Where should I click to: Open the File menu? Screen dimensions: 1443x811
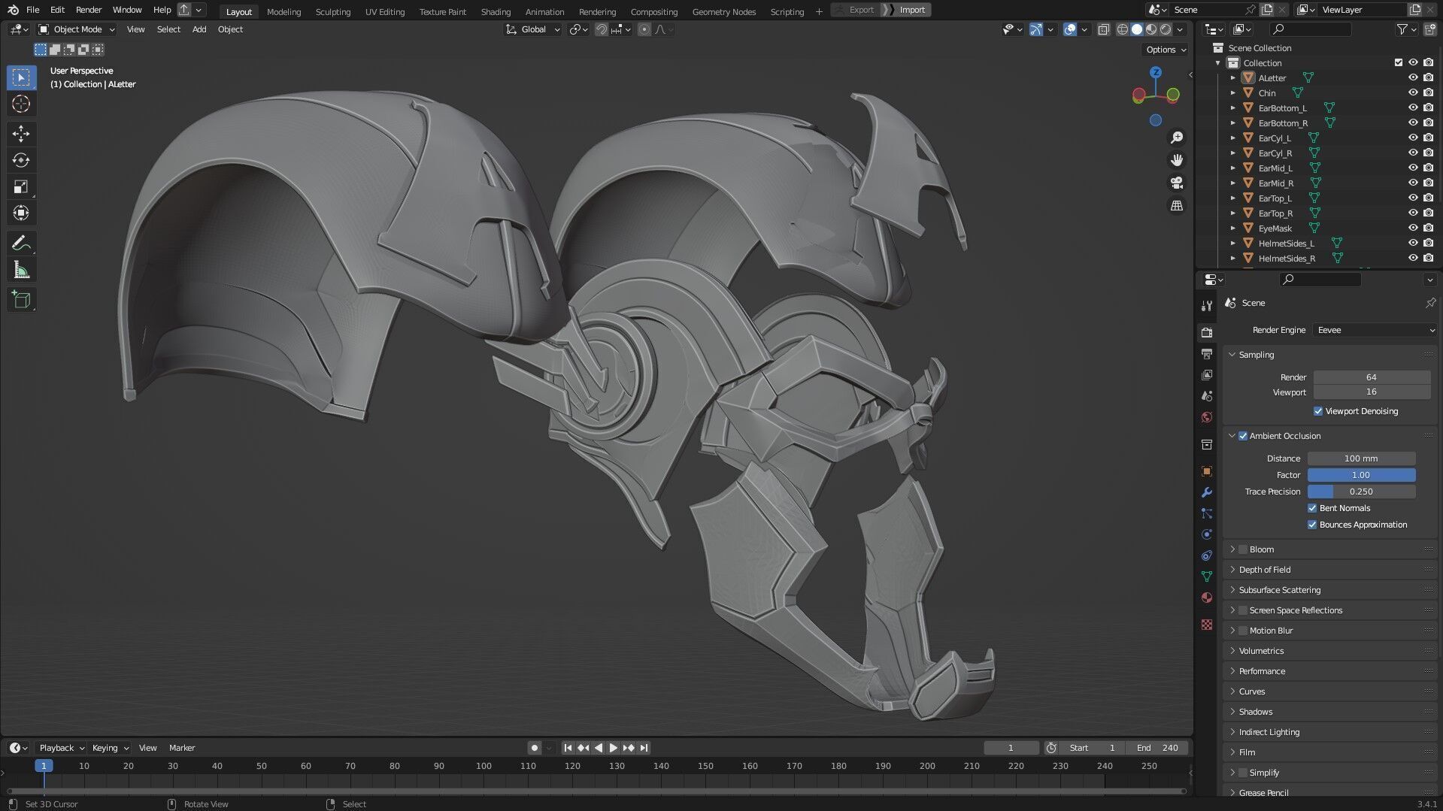pyautogui.click(x=32, y=10)
